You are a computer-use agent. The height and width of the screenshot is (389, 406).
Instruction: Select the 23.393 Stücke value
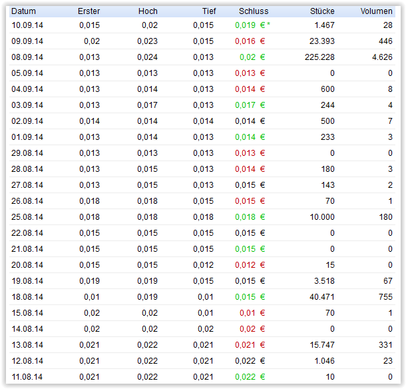point(322,41)
